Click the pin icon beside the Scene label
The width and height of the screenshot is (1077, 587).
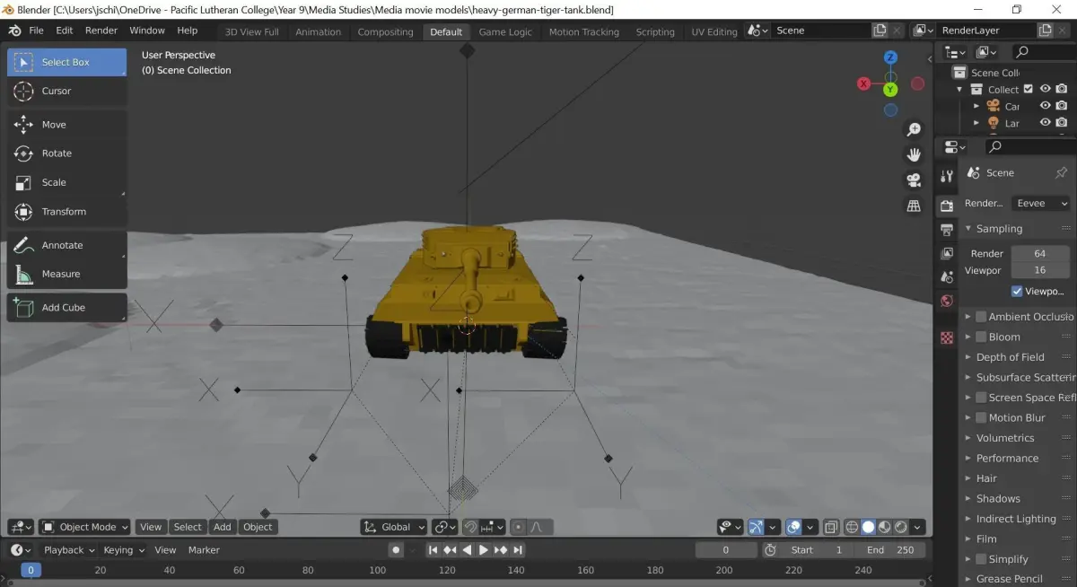tap(1061, 172)
